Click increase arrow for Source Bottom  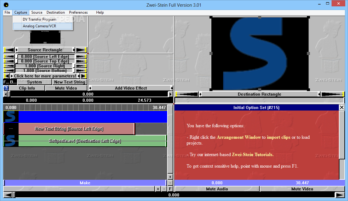(x=81, y=71)
